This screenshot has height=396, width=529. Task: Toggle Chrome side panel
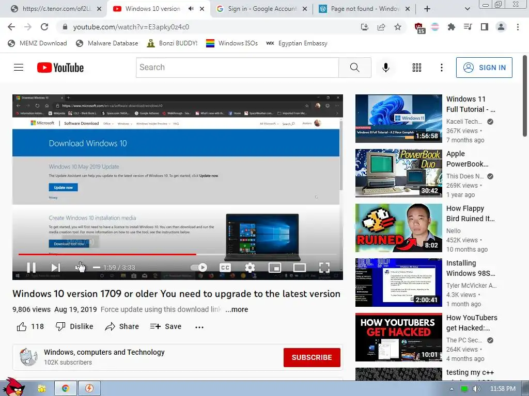(x=485, y=27)
